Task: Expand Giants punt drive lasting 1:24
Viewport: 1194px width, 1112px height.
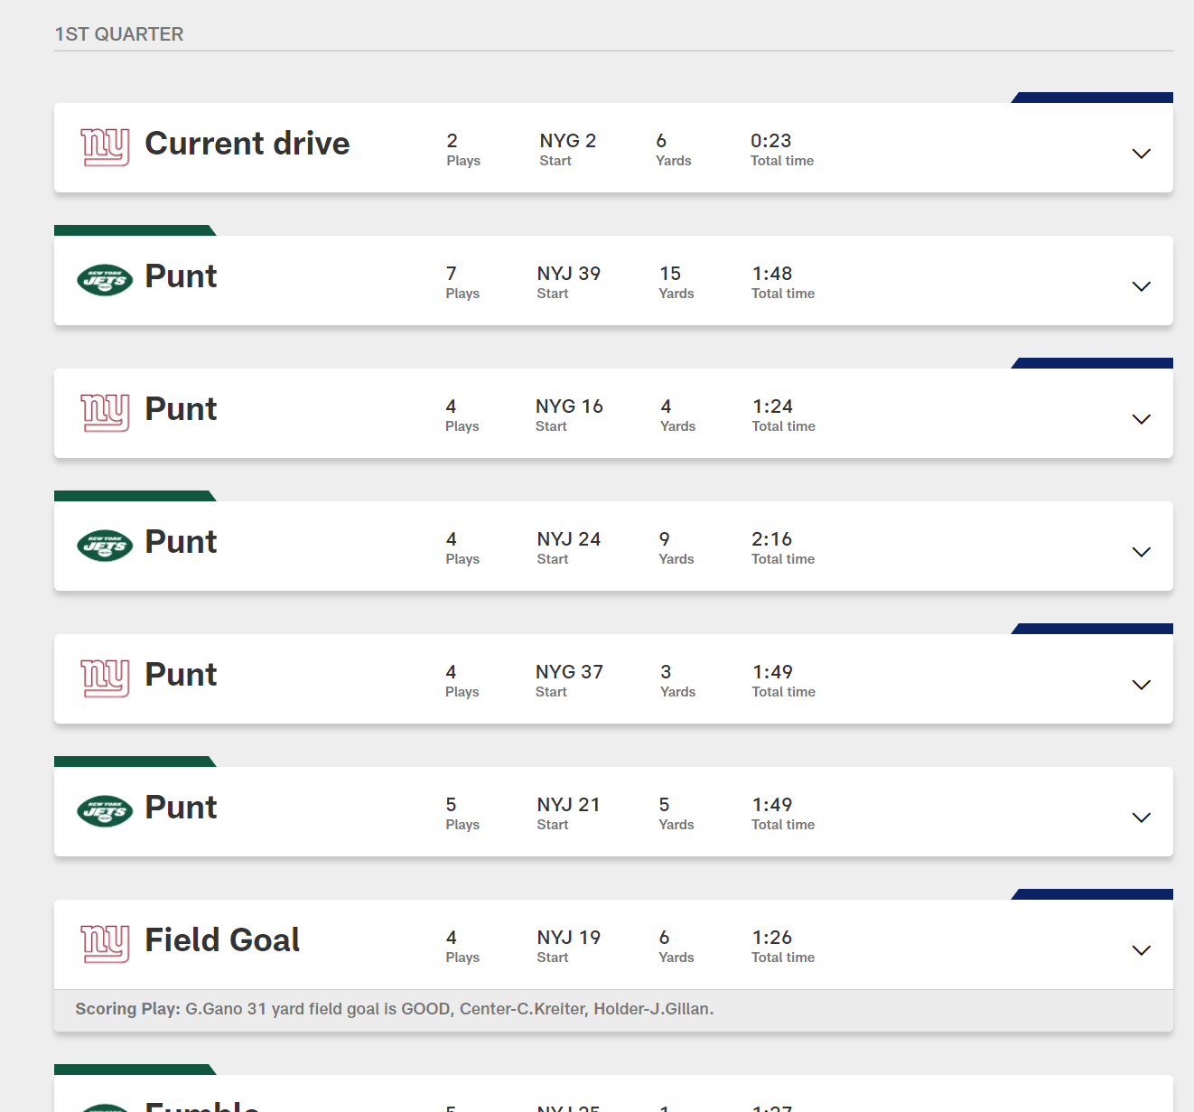Action: (x=1141, y=419)
